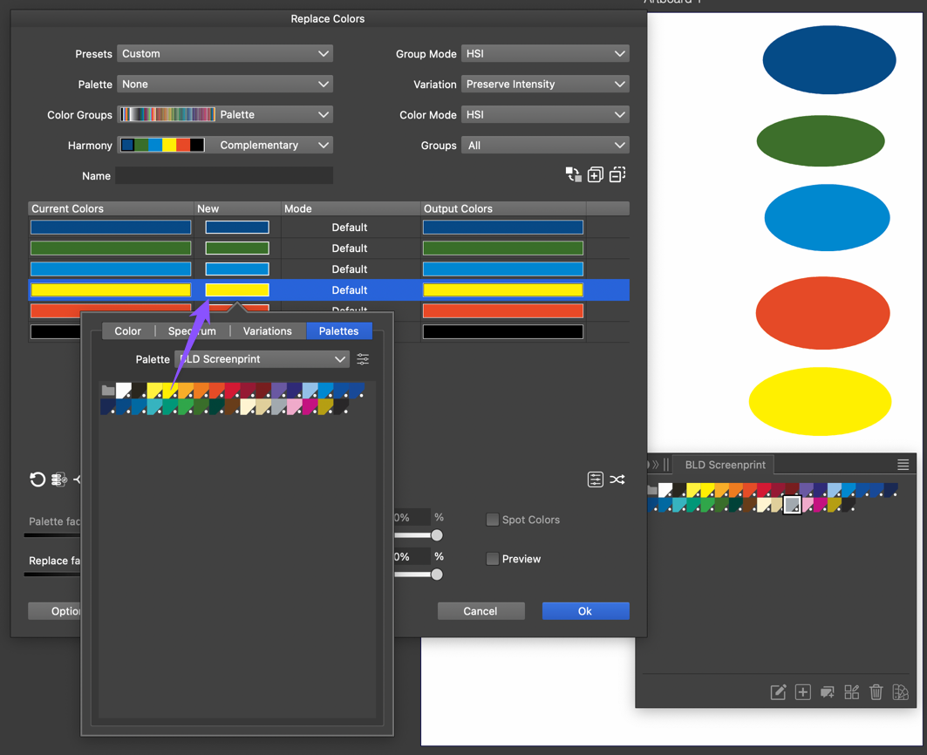Click the shuffle colors icon
Image resolution: width=927 pixels, height=755 pixels.
[617, 480]
